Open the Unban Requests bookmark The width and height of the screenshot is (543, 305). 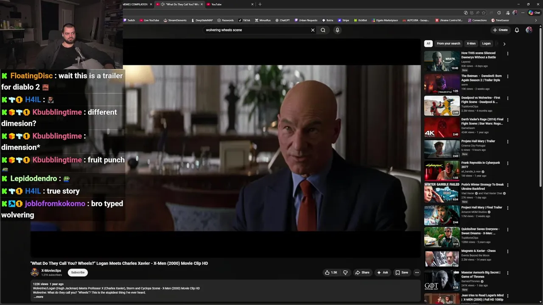[305, 20]
